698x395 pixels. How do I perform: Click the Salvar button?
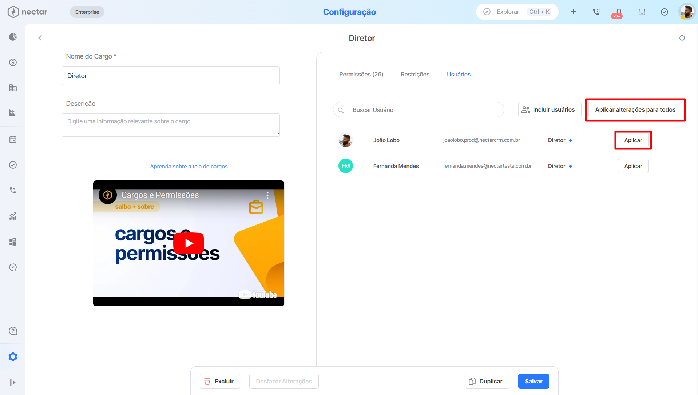tap(534, 381)
